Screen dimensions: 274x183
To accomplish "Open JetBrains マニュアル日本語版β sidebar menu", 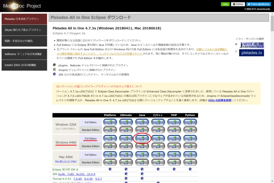I will pyautogui.click(x=24, y=54).
